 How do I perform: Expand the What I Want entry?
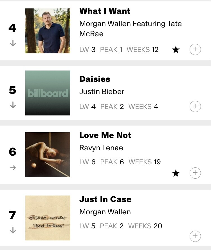coord(195,50)
